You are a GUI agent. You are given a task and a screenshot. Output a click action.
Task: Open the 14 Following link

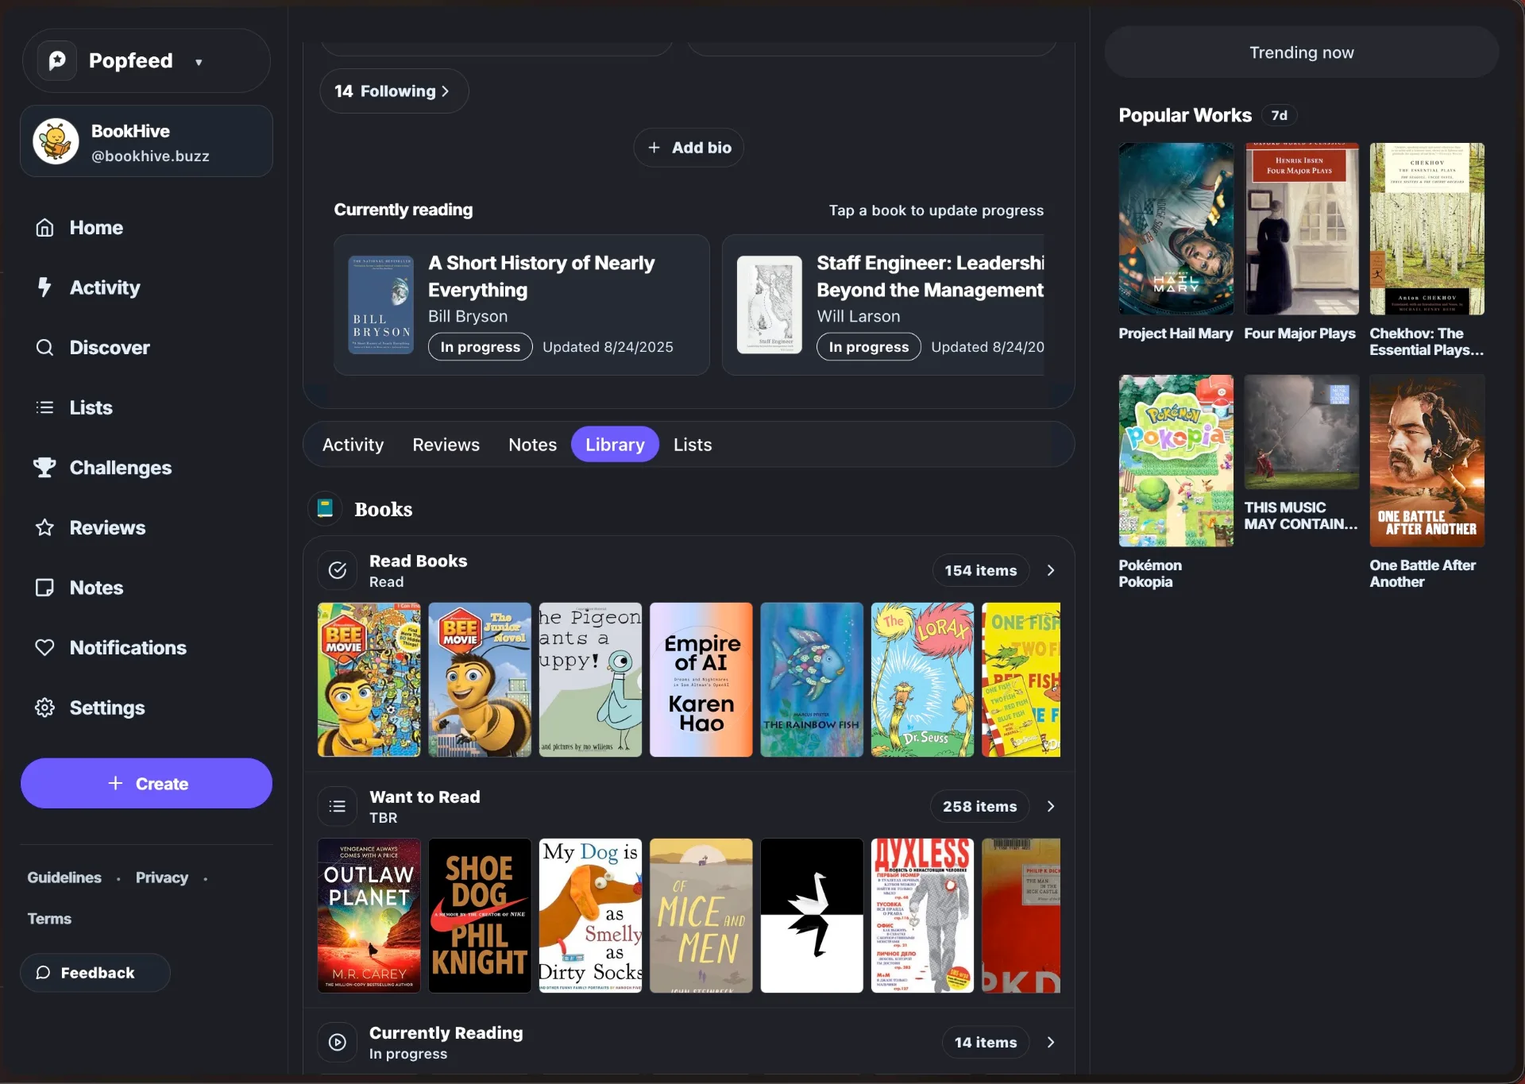tap(393, 91)
